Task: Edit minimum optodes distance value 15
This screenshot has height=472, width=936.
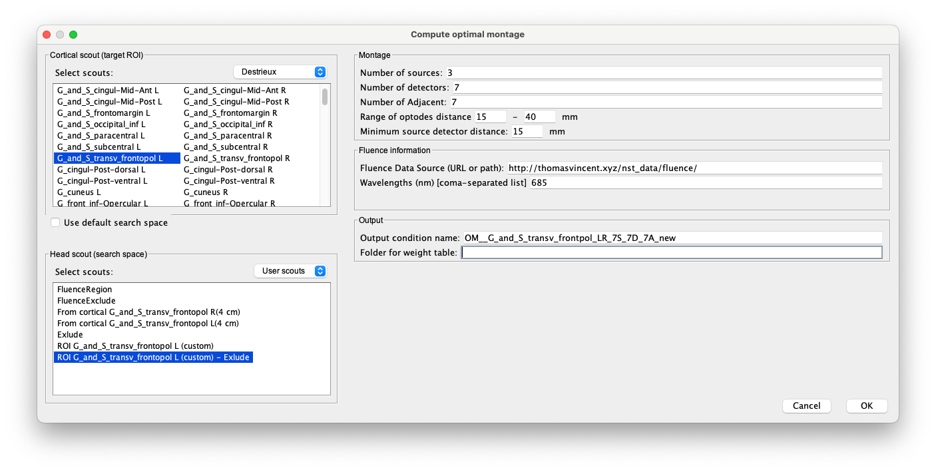Action: click(491, 117)
